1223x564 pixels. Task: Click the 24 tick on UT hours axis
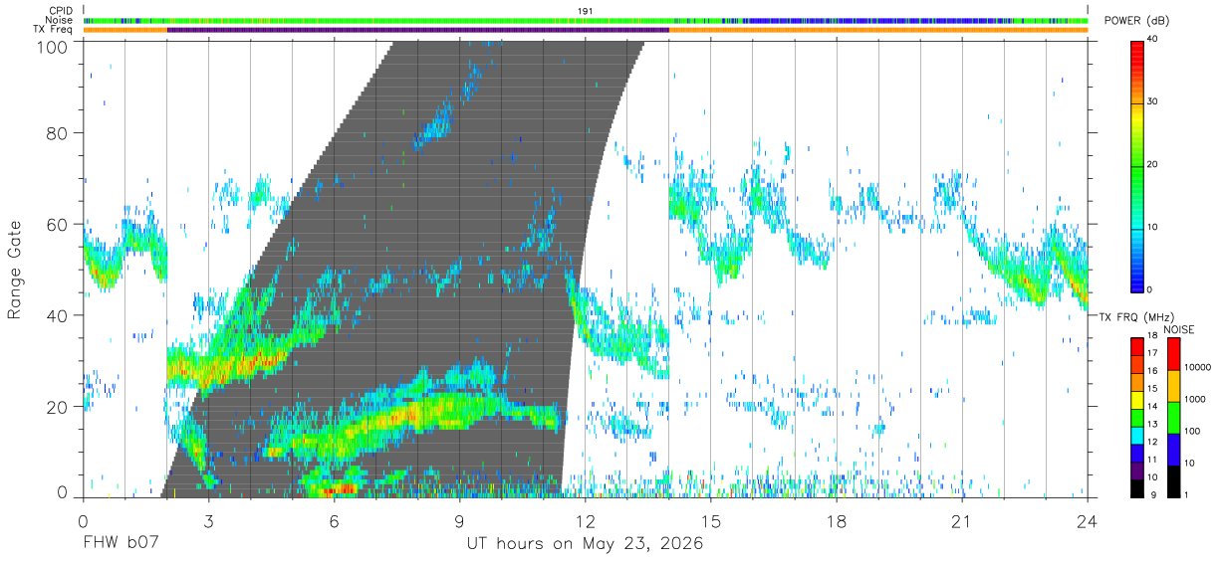tap(1087, 520)
